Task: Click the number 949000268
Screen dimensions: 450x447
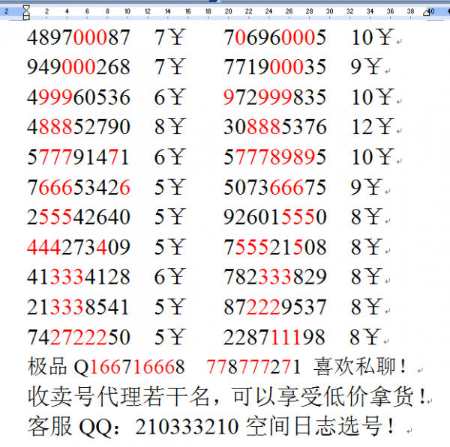Action: click(78, 67)
